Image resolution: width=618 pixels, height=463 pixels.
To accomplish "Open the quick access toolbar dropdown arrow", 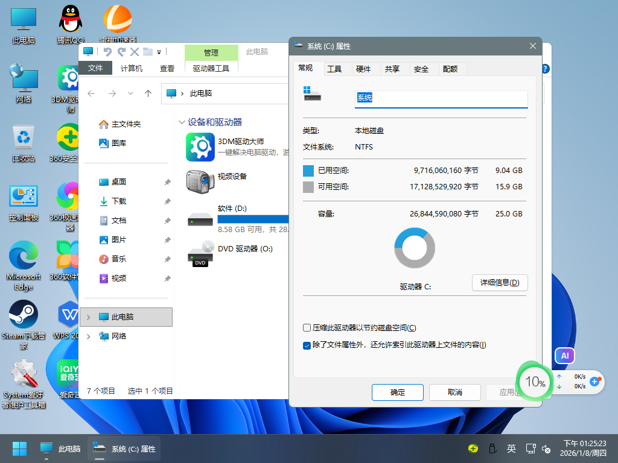I will (159, 52).
